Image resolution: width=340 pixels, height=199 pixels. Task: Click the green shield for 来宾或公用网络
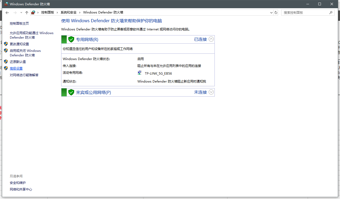tap(71, 92)
